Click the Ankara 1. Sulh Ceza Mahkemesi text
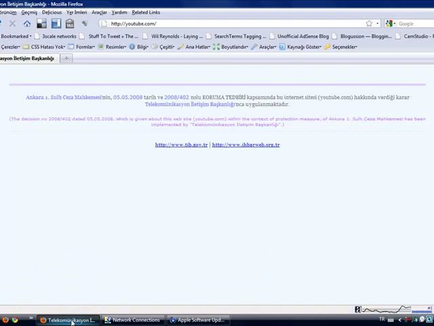Image resolution: width=434 pixels, height=326 pixels. tap(63, 97)
